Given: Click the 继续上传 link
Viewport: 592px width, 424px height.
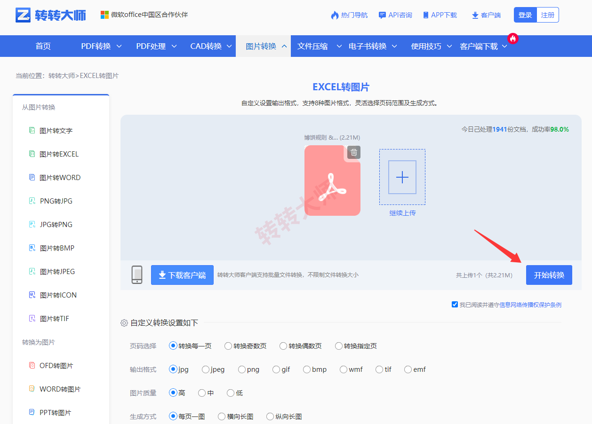Looking at the screenshot, I should pos(402,213).
